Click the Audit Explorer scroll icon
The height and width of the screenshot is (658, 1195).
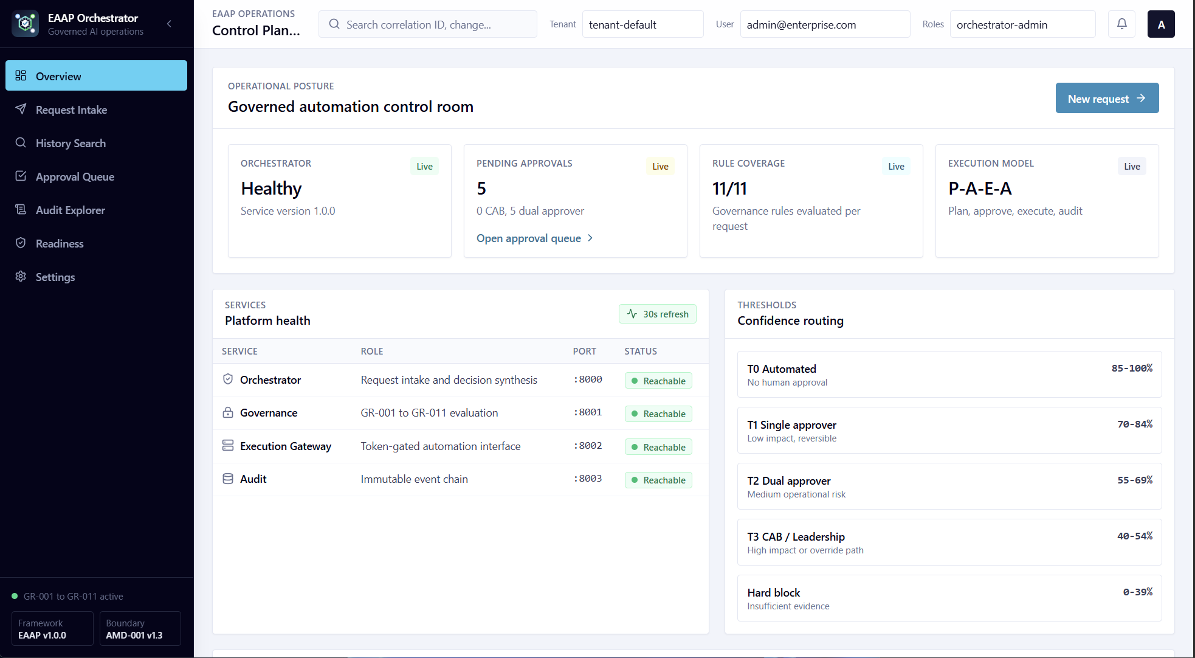coord(21,209)
